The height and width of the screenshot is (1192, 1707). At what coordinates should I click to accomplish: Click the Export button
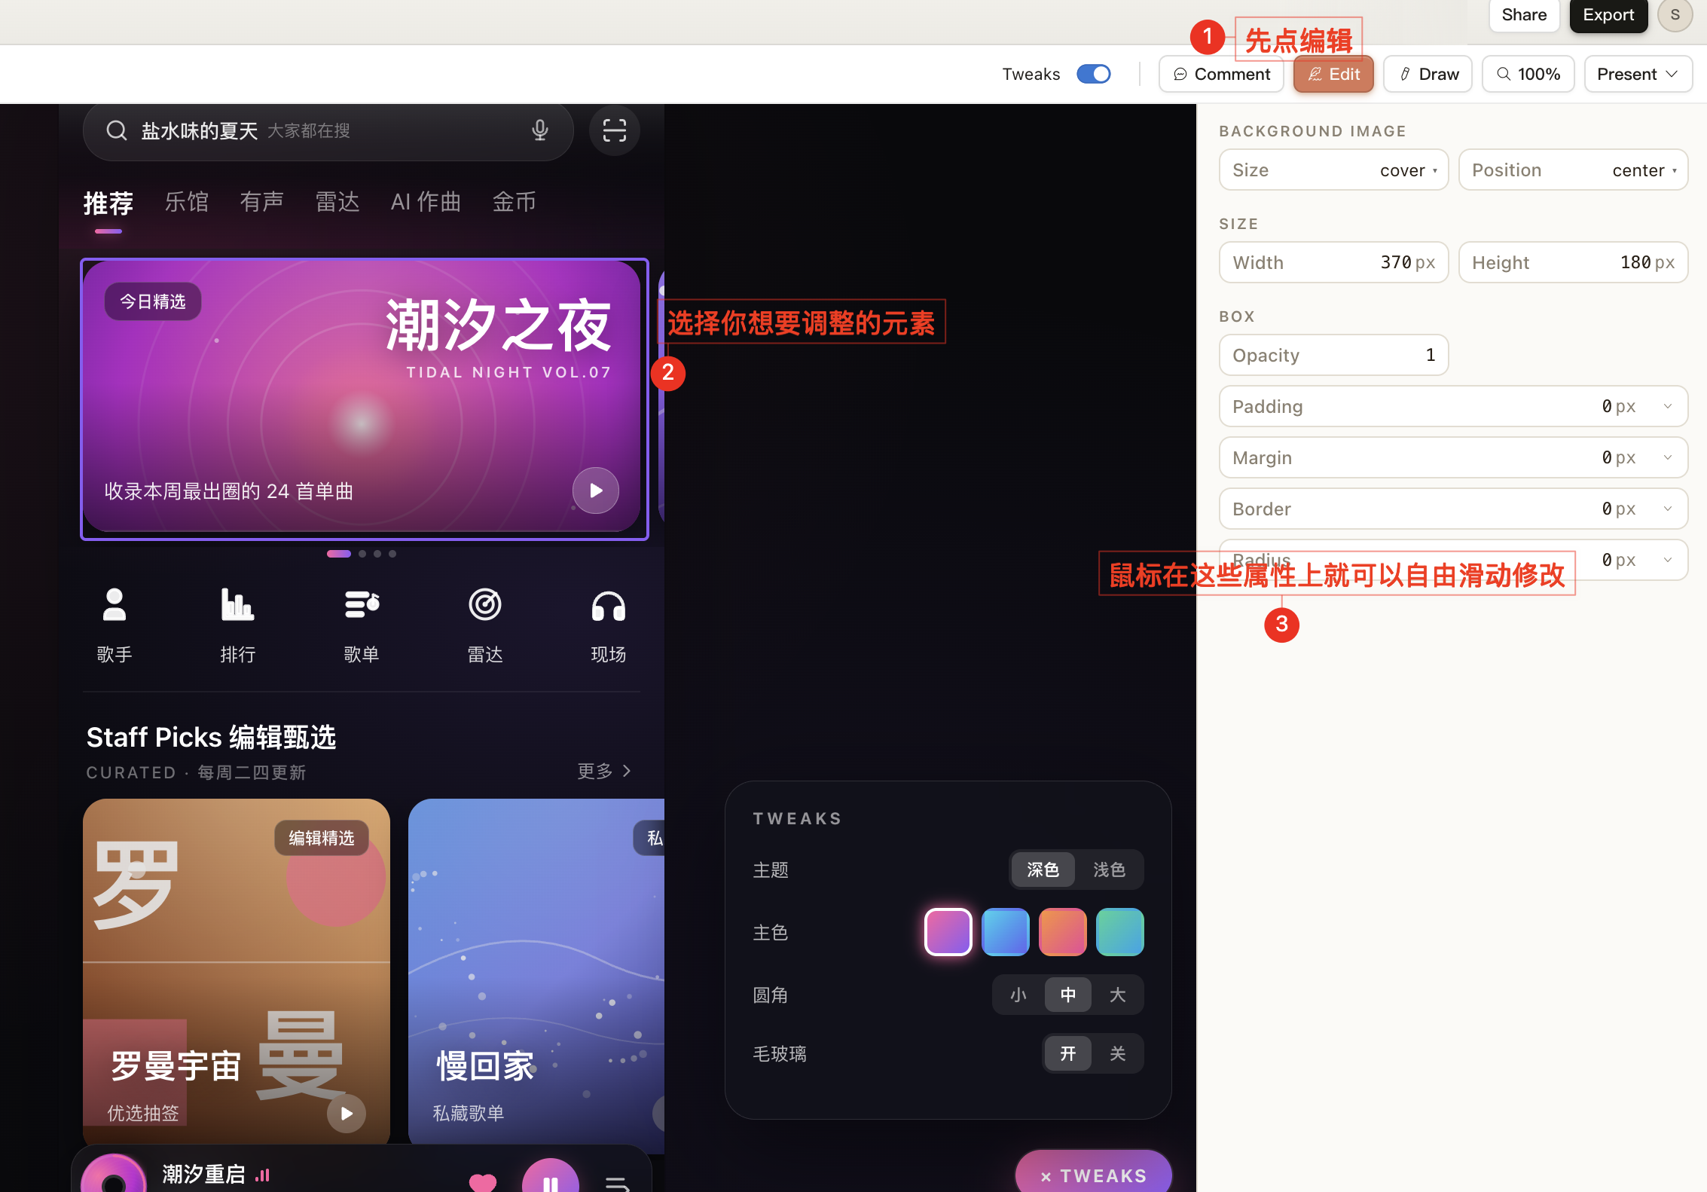tap(1608, 15)
